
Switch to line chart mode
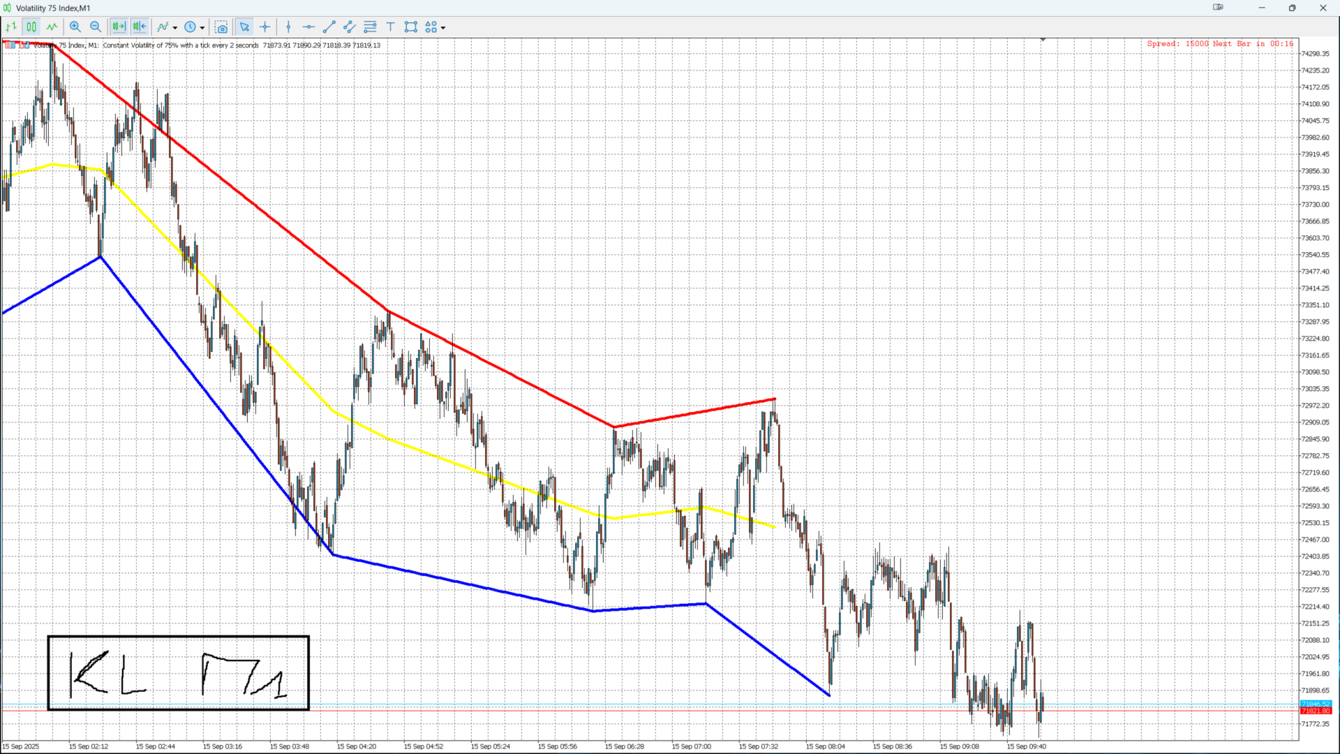tap(52, 27)
